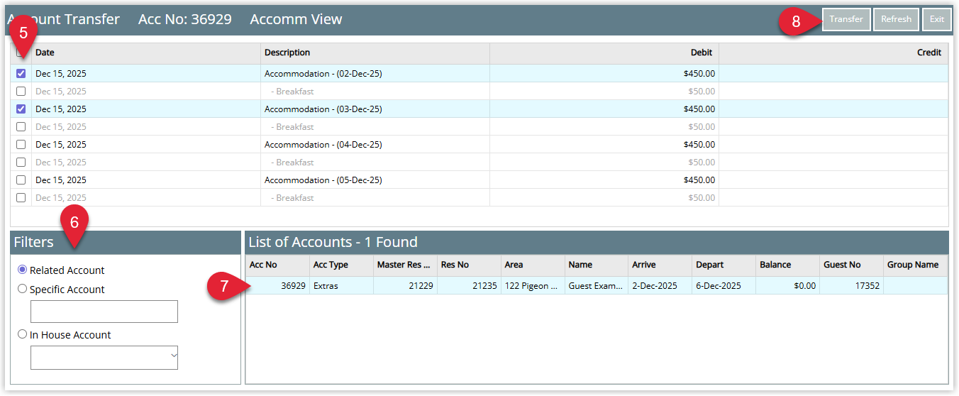
Task: Click arrival date 2-Dec-2025
Action: pyautogui.click(x=660, y=285)
